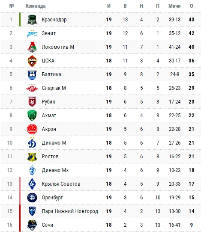201x234 pixels.
Task: Click the Краснодар team name
Action: (54, 20)
